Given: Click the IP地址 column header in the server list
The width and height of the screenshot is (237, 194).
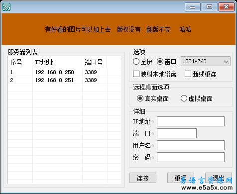Looking at the screenshot, I should (57, 62).
